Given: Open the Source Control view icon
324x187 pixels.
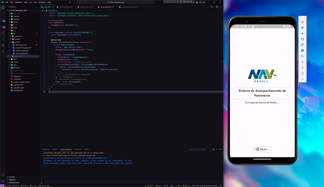Looking at the screenshot, I should [3, 20].
